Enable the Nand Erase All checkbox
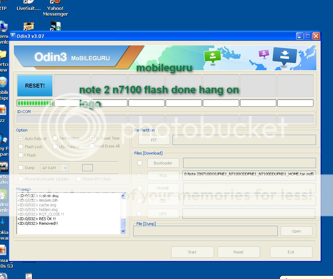333x279 pixels. 92,146
